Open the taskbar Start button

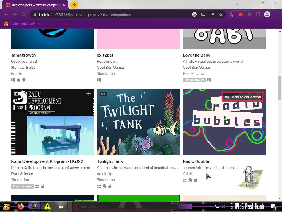pyautogui.click(x=6, y=206)
